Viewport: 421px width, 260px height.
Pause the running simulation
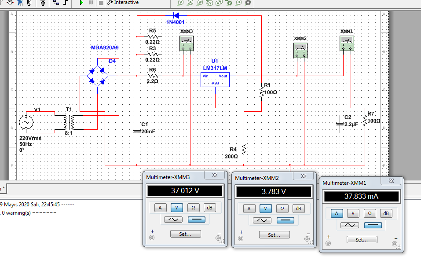[x=91, y=3]
